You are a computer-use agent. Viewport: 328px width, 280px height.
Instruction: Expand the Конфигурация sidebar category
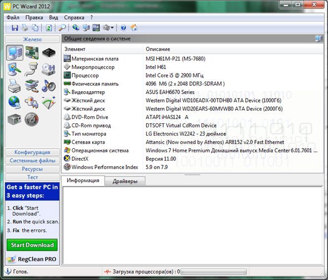(x=33, y=152)
